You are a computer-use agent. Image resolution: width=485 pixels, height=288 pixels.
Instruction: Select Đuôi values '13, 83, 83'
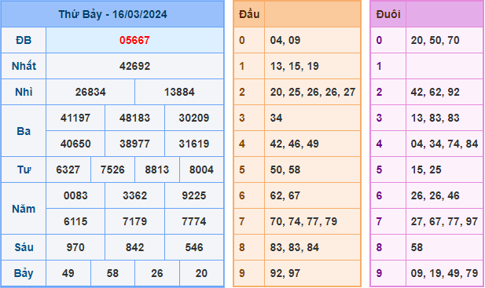click(x=435, y=118)
